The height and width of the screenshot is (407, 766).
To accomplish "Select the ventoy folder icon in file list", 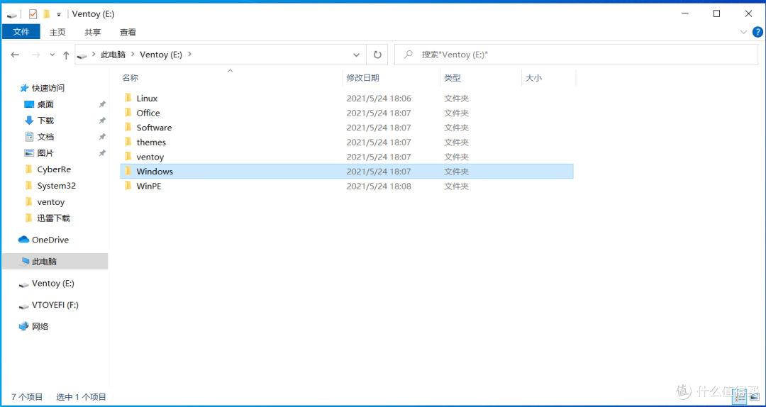I will click(128, 157).
